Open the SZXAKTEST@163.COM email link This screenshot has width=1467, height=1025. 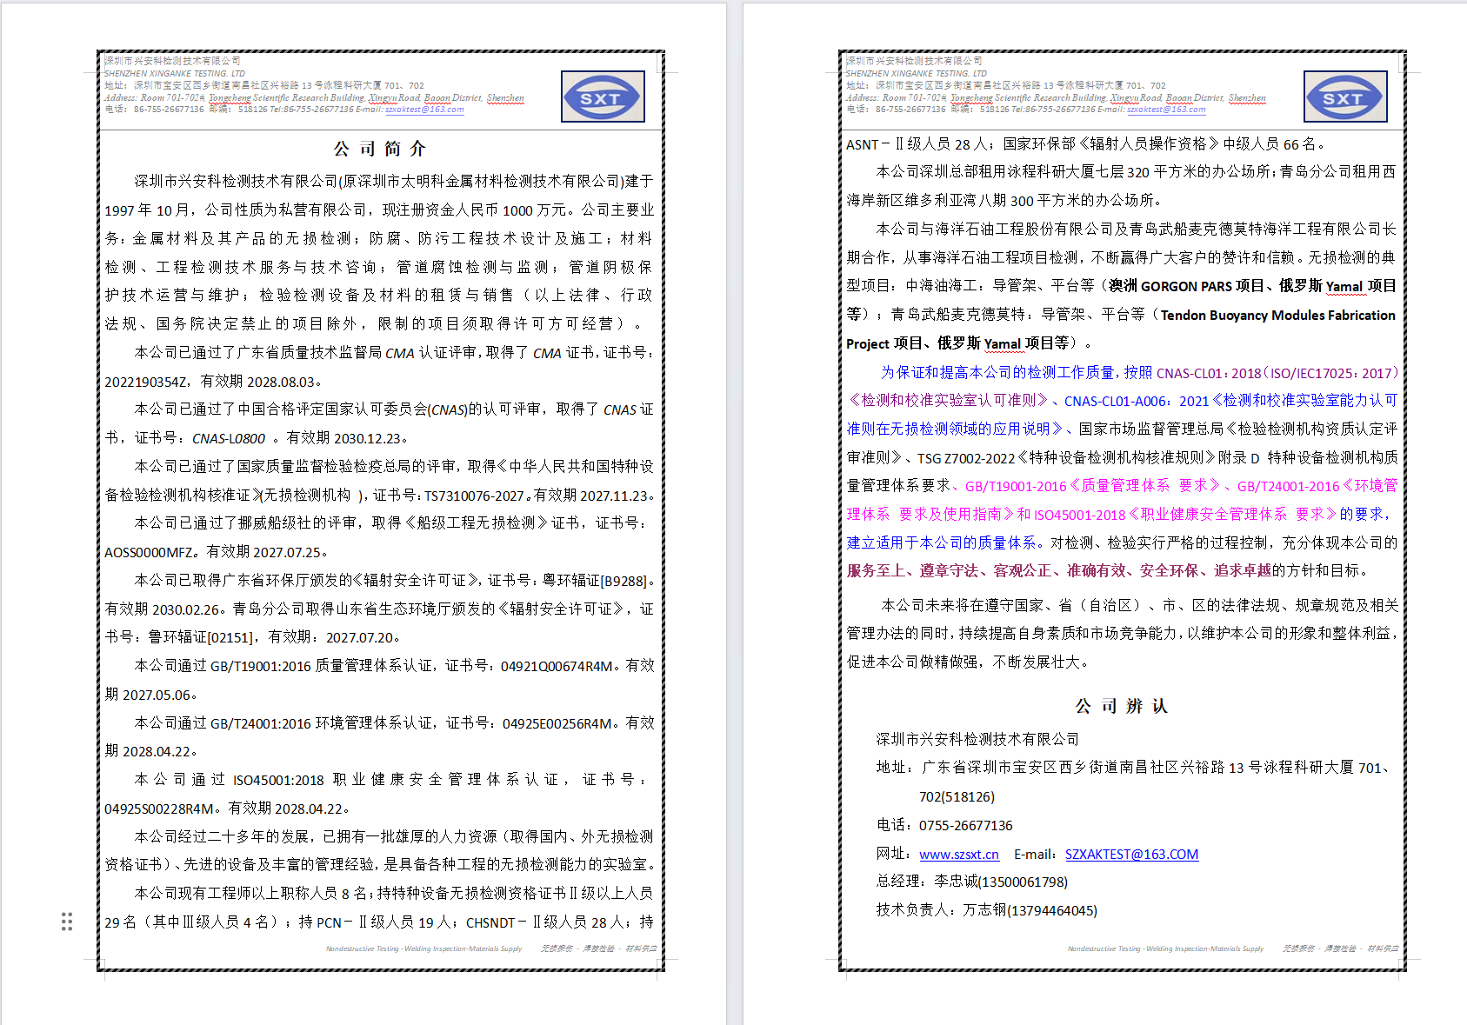click(1131, 855)
